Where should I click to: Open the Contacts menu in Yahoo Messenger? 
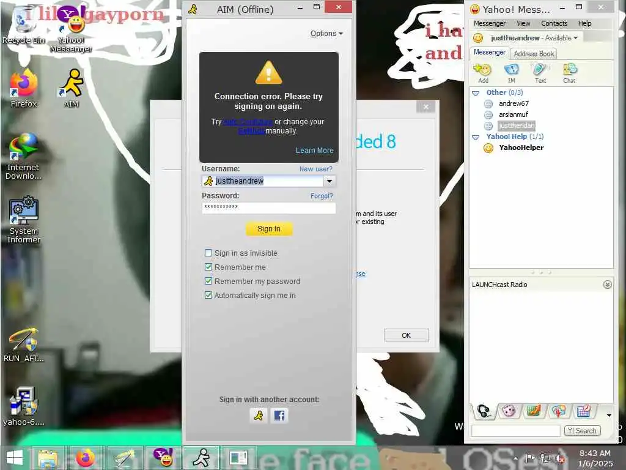point(554,24)
